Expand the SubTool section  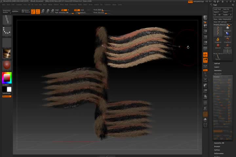[217, 63]
